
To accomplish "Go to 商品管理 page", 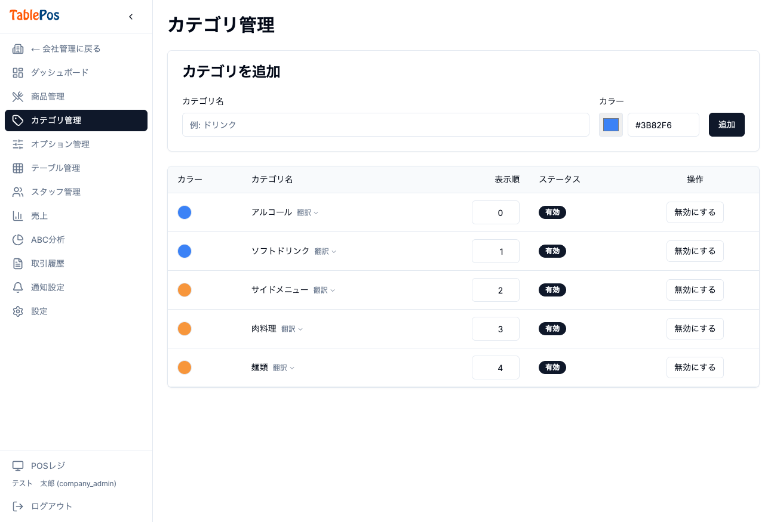I will click(76, 97).
